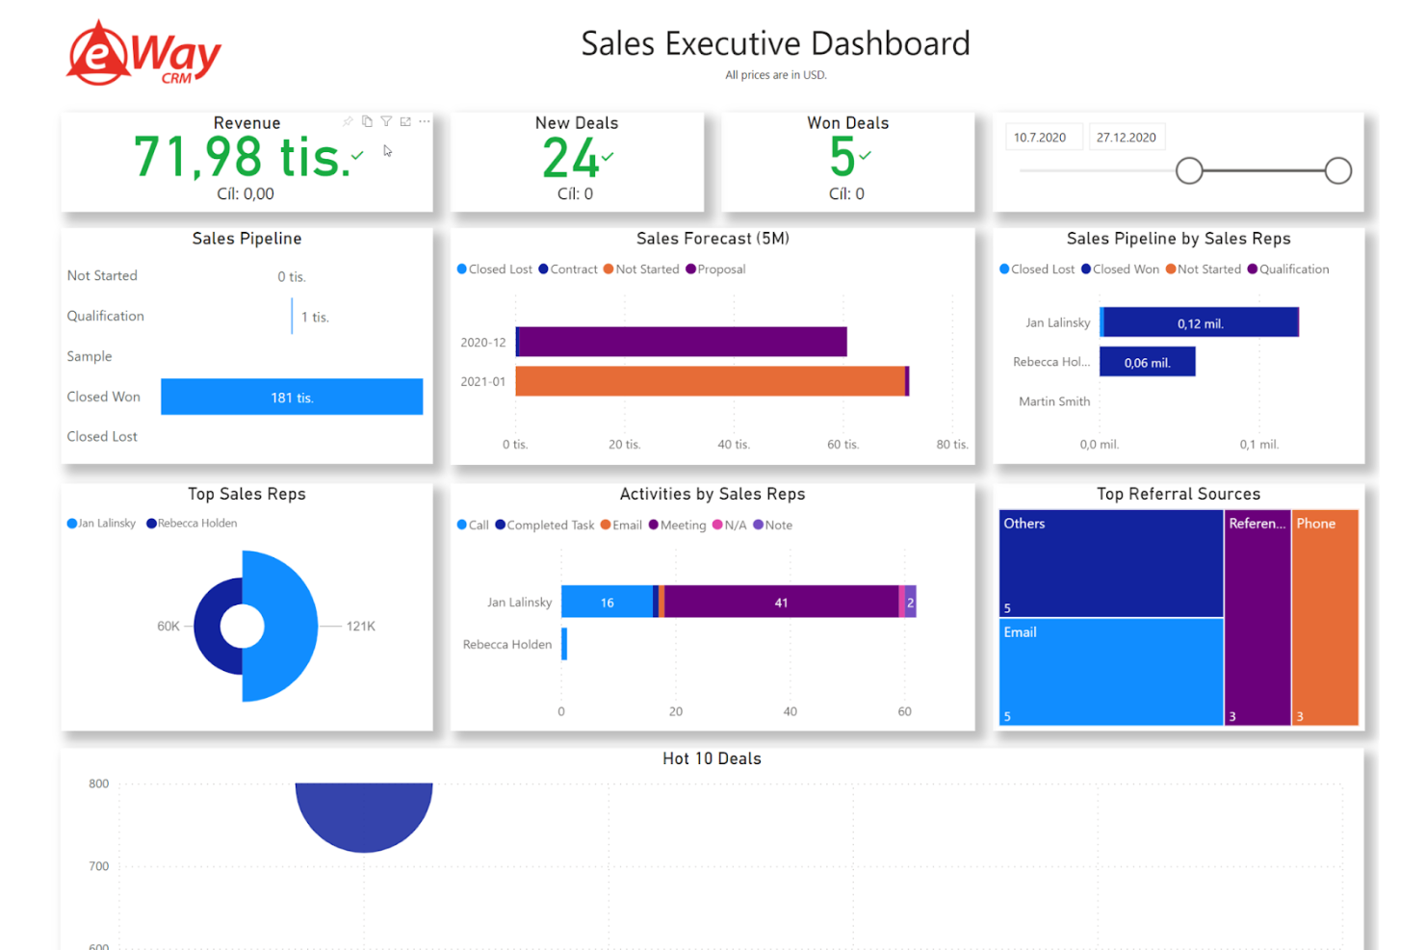Toggle Closed Lost legend item in Sales Forecast
1425x950 pixels.
(x=494, y=270)
